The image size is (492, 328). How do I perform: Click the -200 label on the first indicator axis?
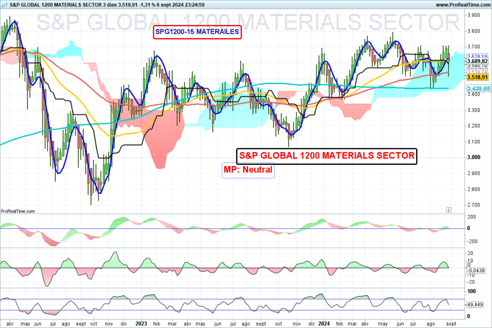[472, 242]
